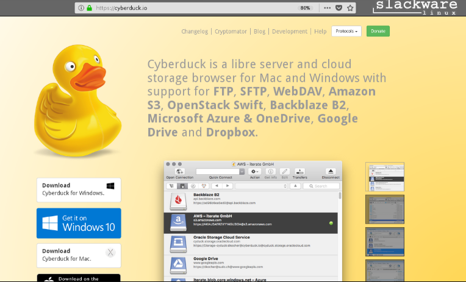Click the Backblaze flame drive icon
Viewport: 466px width, 282px height.
[x=178, y=202]
